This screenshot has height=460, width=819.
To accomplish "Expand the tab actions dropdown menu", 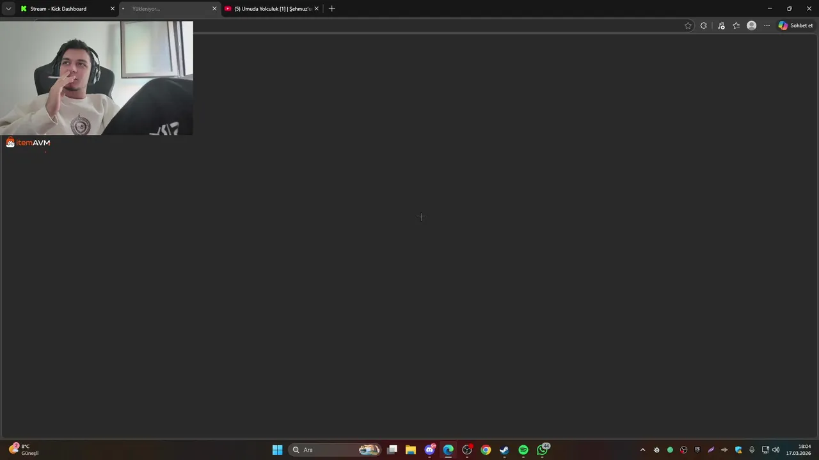I will click(8, 9).
